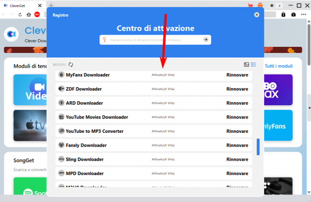This screenshot has width=311, height=202.
Task: Click the CleverGet logo icon
Action: pos(11,34)
